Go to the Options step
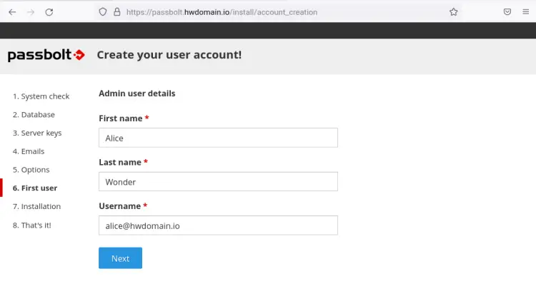The height and width of the screenshot is (284, 536). tap(31, 170)
